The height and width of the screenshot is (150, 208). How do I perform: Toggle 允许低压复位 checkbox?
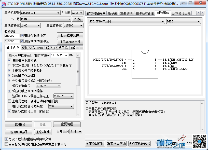[x=9, y=80]
